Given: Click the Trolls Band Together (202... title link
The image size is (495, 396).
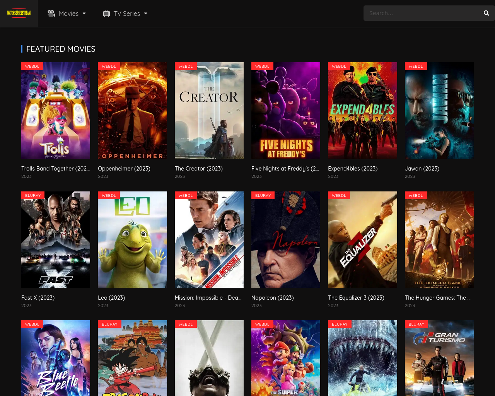Looking at the screenshot, I should pyautogui.click(x=56, y=169).
